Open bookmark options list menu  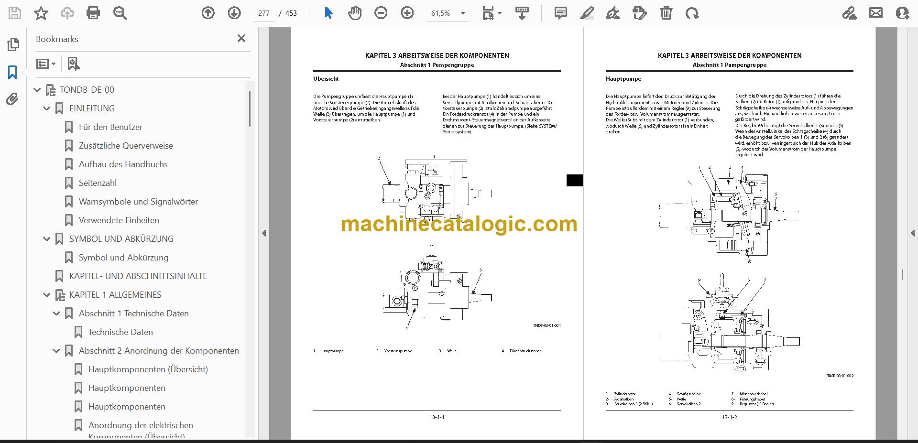point(46,64)
